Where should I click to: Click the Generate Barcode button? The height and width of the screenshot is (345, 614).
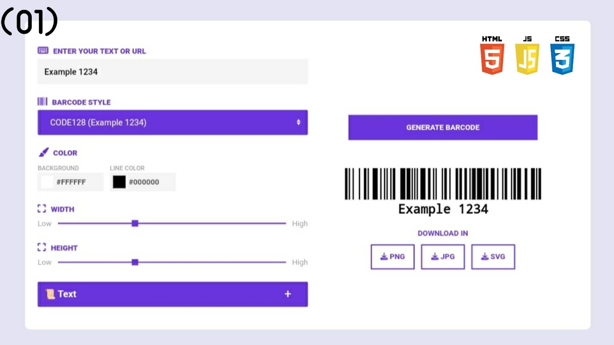443,127
